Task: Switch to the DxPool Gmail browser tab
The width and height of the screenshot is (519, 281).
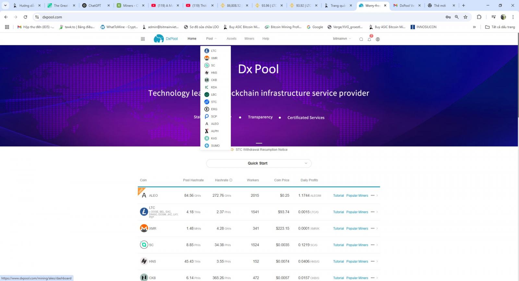Action: click(406, 6)
